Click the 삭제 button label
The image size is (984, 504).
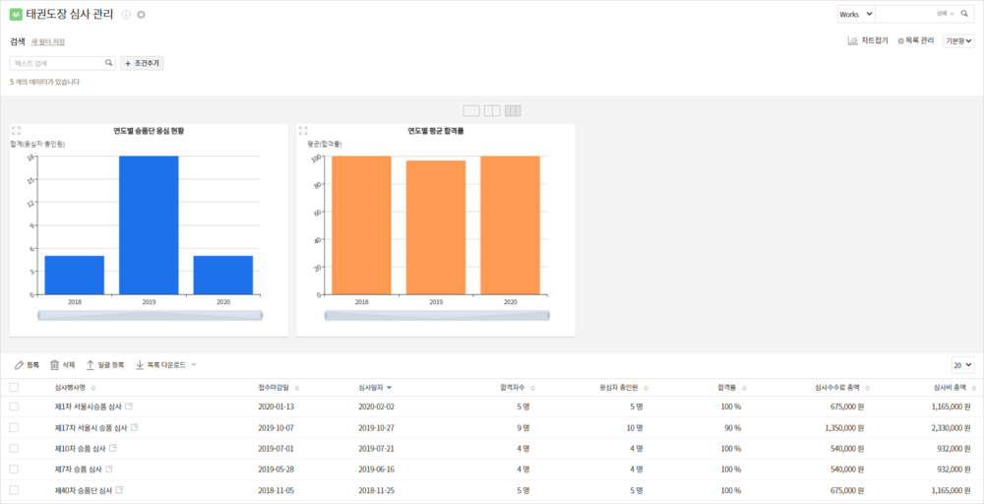click(x=69, y=364)
